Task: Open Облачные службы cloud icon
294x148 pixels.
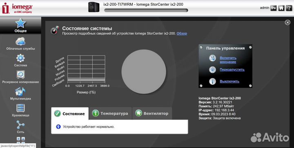Action: point(20,41)
